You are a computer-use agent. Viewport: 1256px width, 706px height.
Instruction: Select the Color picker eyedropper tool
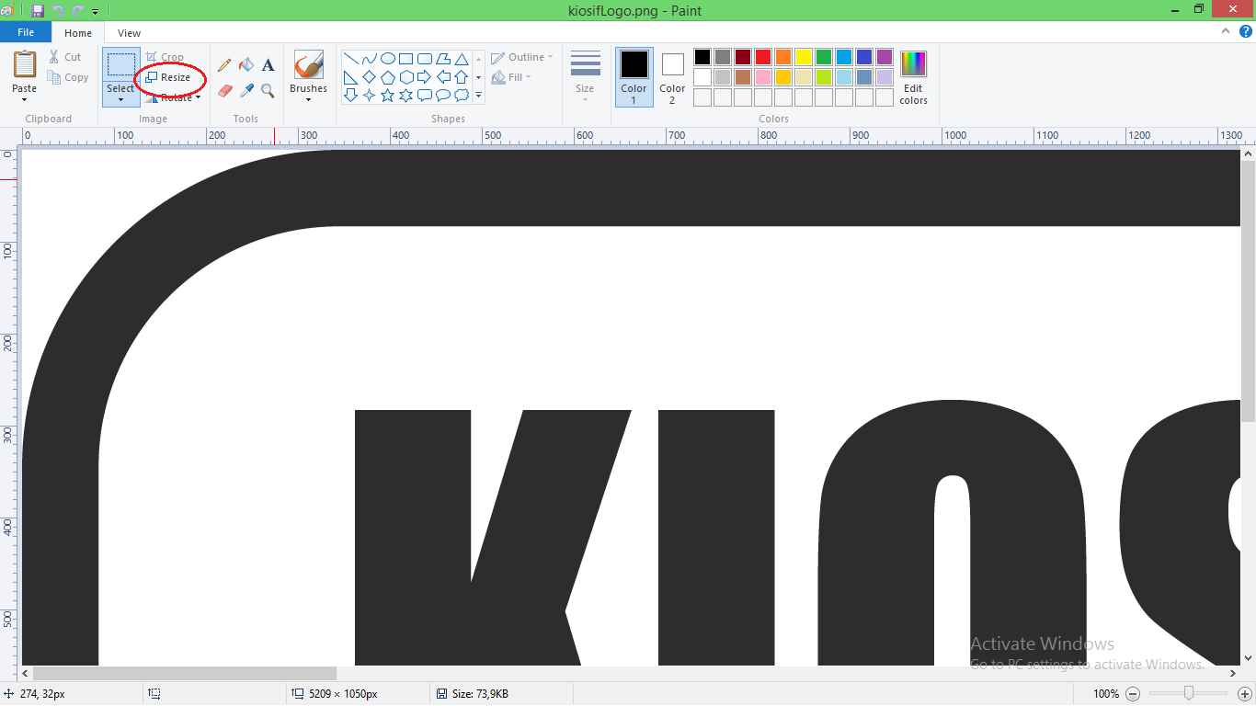click(x=246, y=90)
